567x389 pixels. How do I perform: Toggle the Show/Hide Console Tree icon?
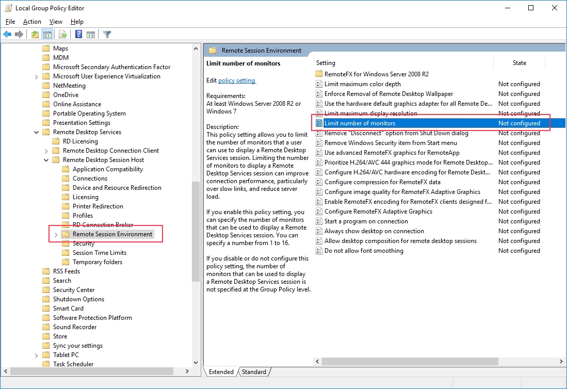pos(47,35)
